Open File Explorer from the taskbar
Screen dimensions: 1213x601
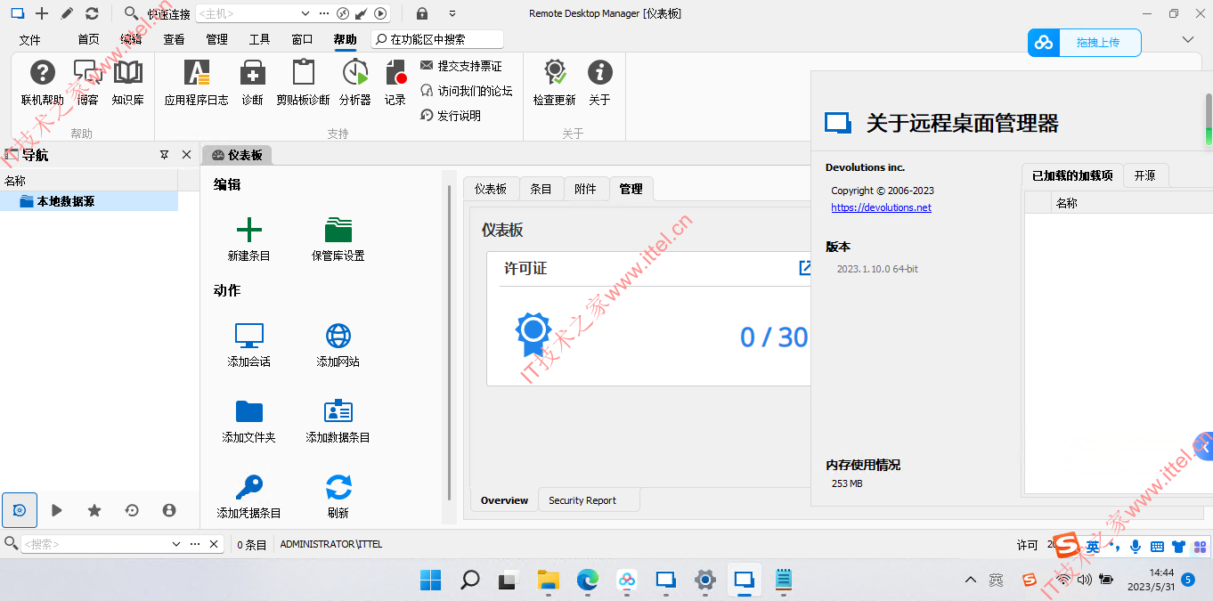(x=548, y=581)
